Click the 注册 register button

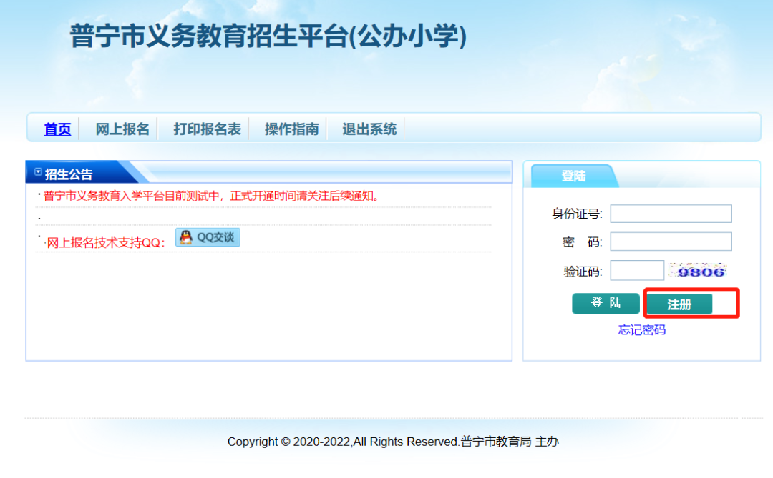(679, 304)
